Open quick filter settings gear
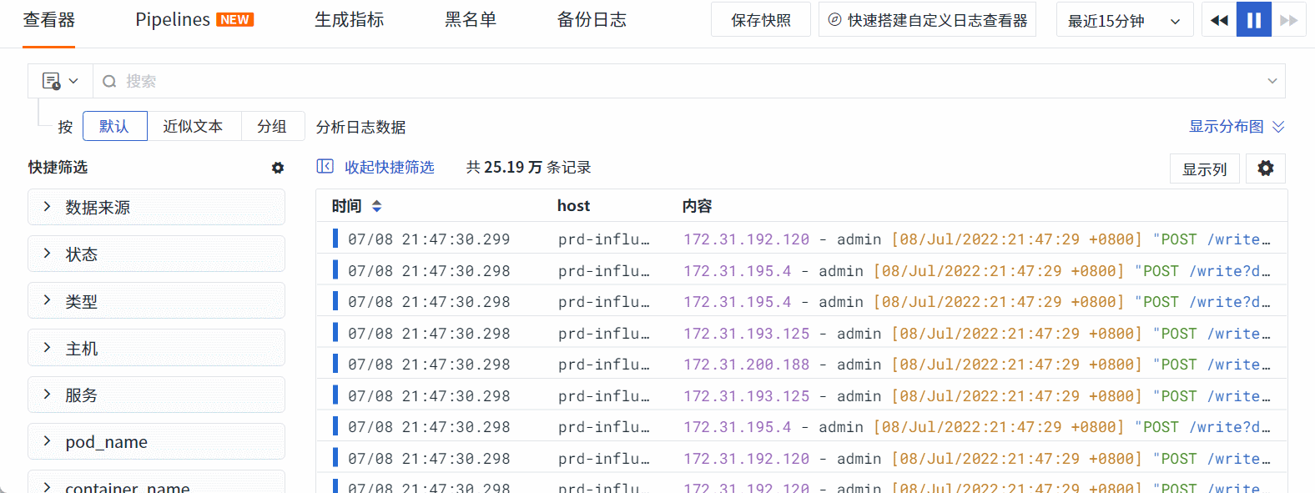Screen dimensions: 1315x493 click(278, 168)
